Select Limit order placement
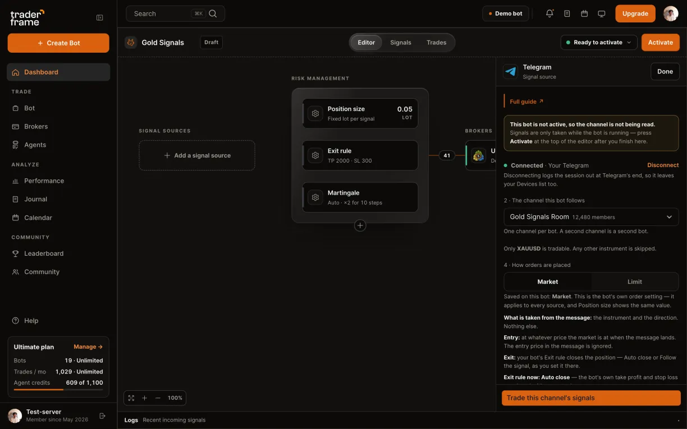 click(635, 282)
